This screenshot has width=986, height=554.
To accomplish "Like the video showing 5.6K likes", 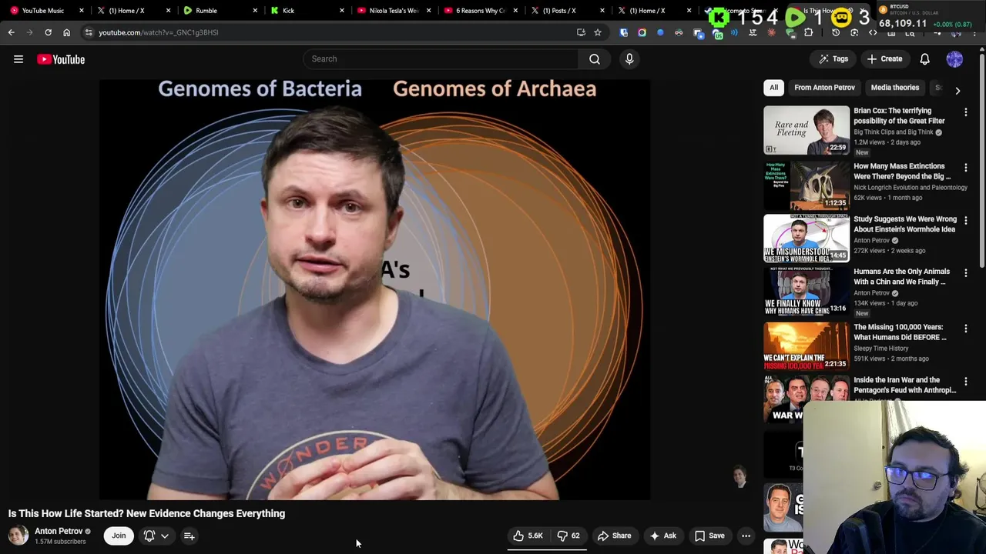I will (528, 536).
